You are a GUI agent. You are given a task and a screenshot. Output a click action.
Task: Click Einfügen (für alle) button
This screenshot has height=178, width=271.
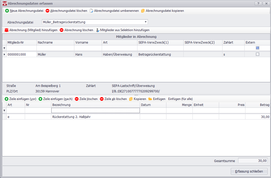(x=180, y=99)
